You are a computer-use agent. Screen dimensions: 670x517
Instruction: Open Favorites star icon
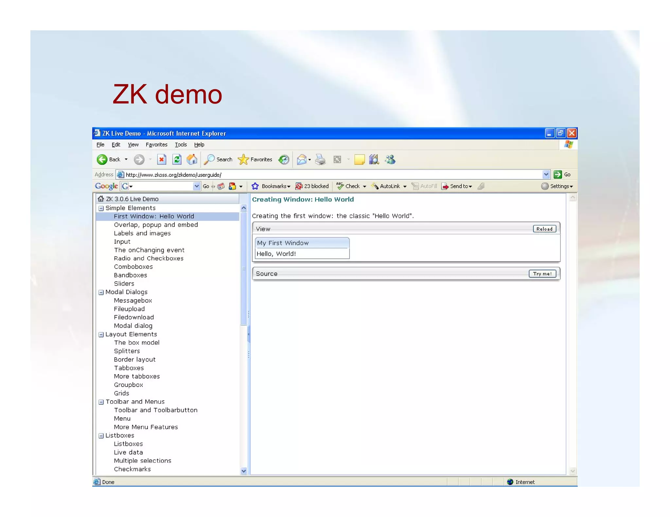[x=243, y=159]
